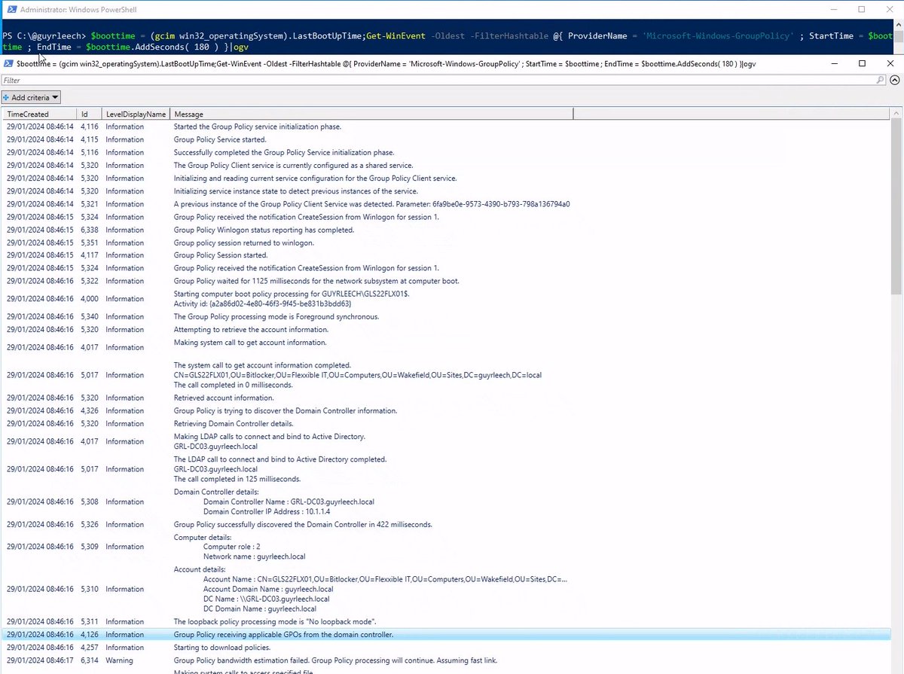This screenshot has width=904, height=674.
Task: Click Id cell 5,310
Action: click(90, 589)
